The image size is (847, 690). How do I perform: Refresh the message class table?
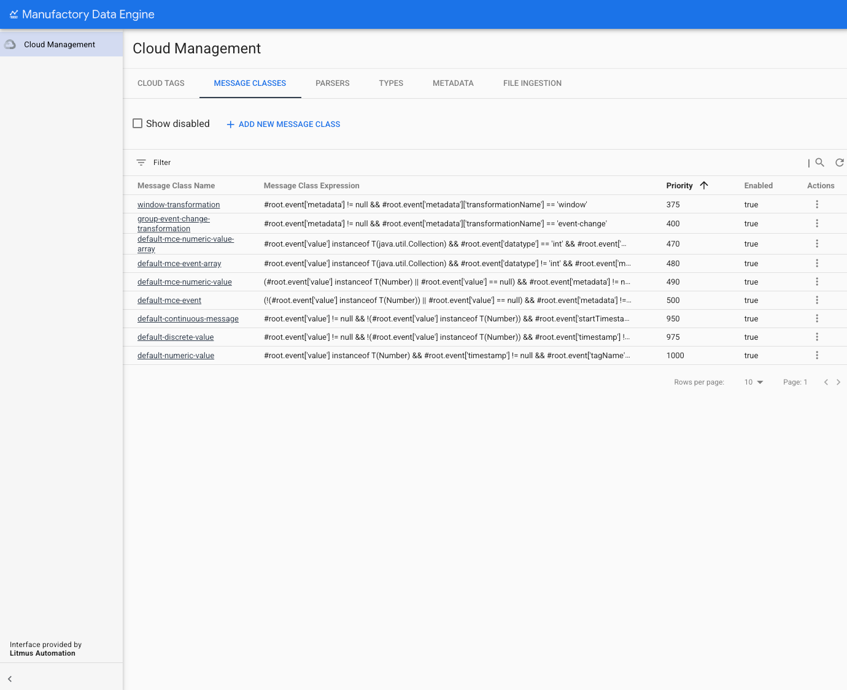(839, 162)
